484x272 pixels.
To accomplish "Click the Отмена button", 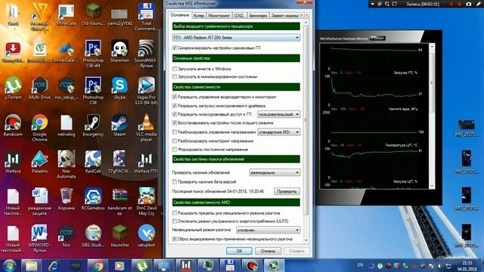I will [x=268, y=251].
